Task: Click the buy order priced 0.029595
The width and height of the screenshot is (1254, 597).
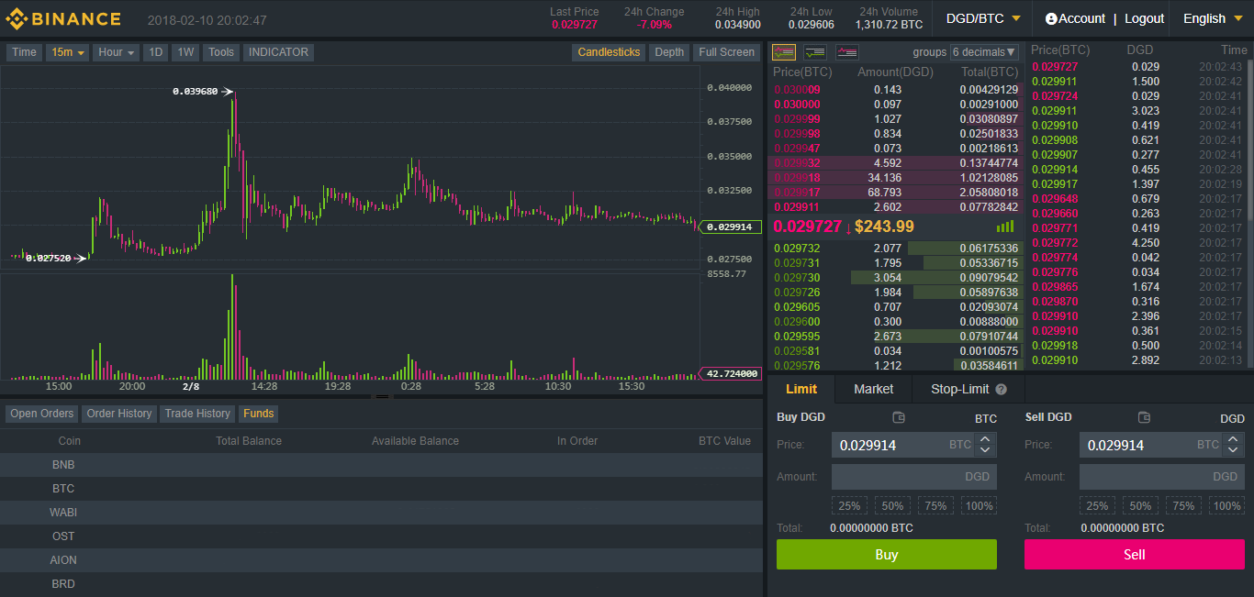Action: (895, 337)
